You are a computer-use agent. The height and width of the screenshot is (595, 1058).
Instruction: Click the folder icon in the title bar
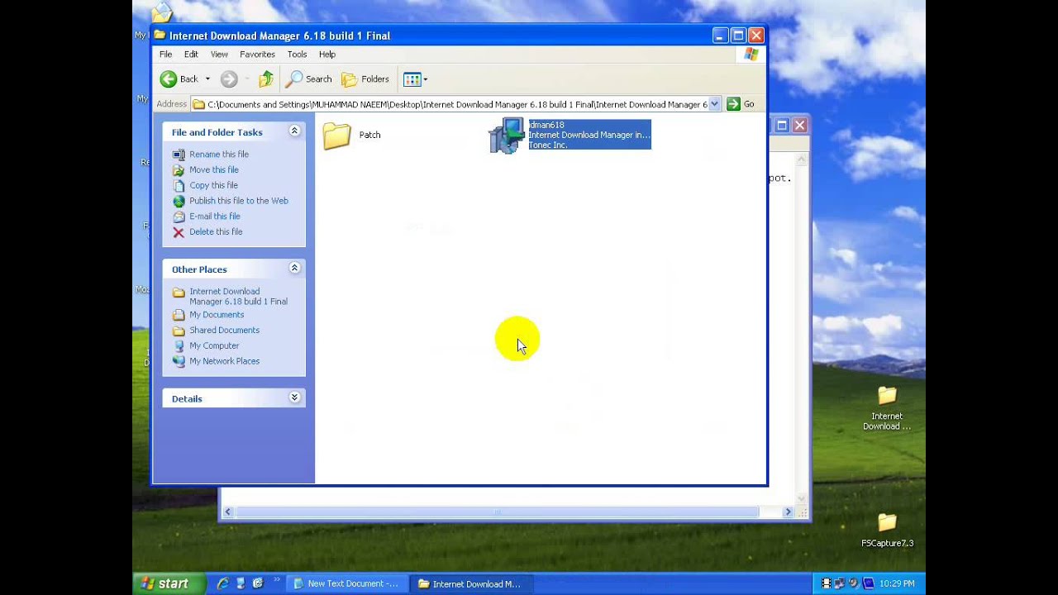tap(160, 36)
